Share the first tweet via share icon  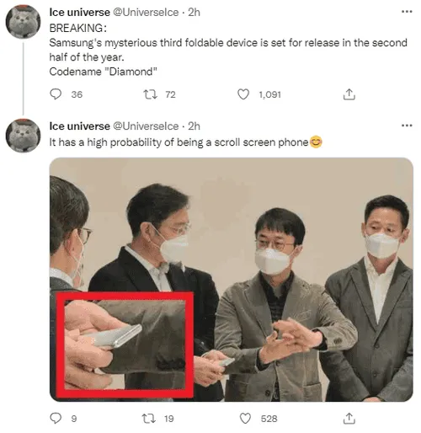coord(349,94)
